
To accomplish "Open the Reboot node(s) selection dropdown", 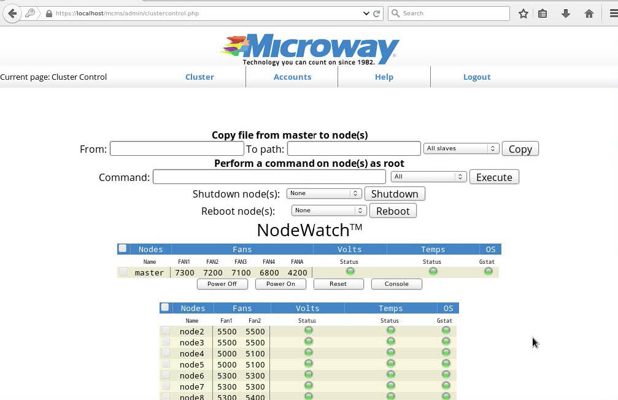I will click(329, 210).
